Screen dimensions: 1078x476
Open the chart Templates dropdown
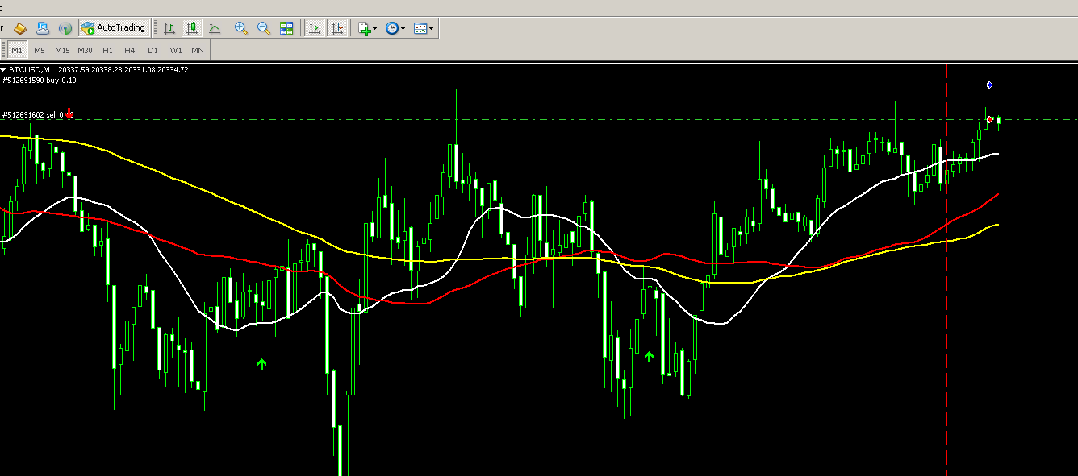424,28
